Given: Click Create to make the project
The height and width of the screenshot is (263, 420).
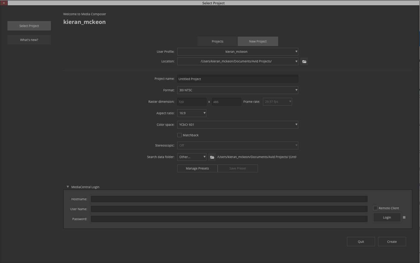Looking at the screenshot, I should 392,242.
